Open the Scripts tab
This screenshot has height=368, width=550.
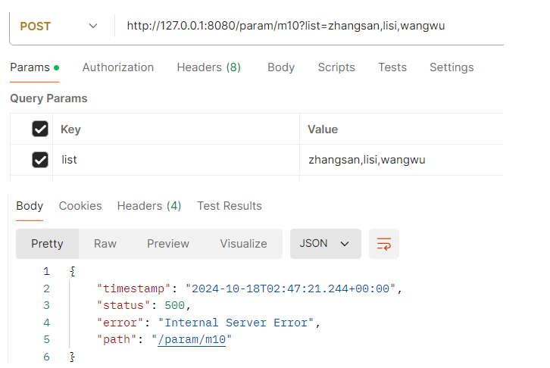(336, 67)
